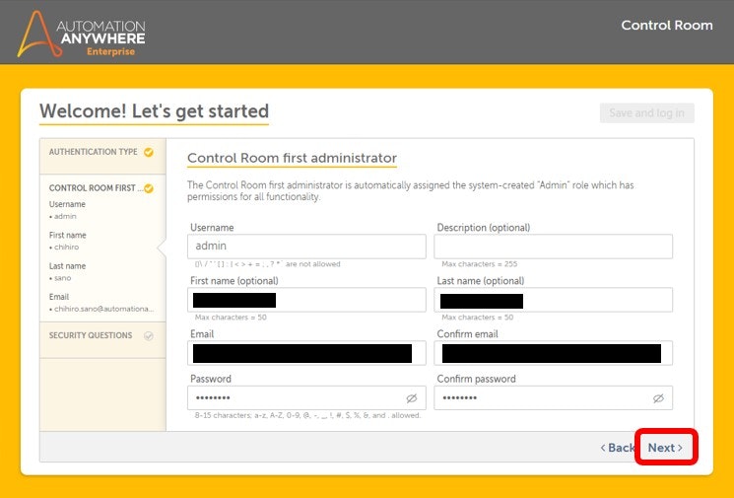Click the sidebar Username value admin

63,216
